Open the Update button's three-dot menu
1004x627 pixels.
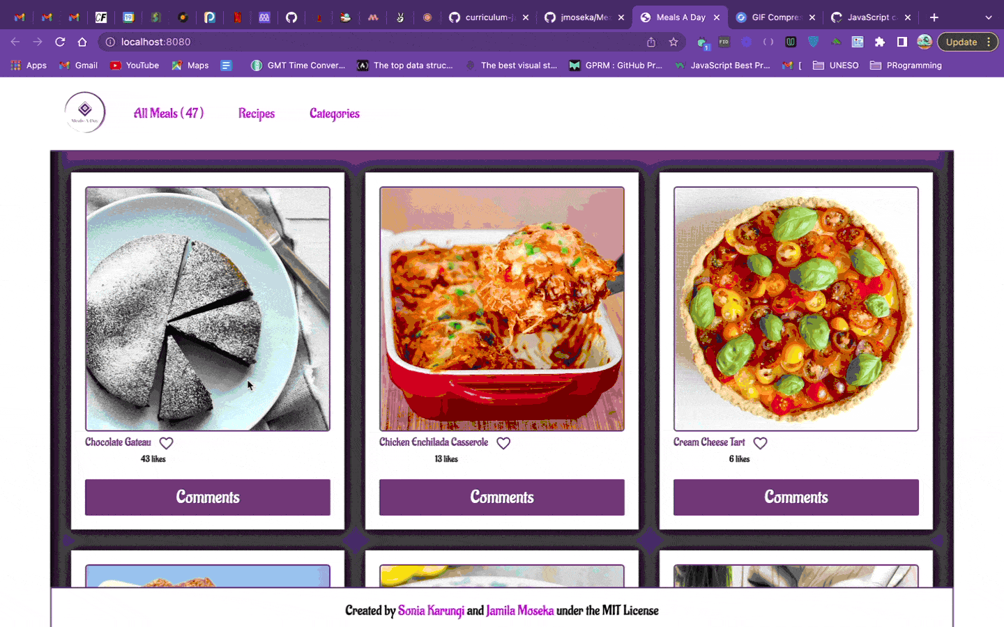pyautogui.click(x=989, y=42)
